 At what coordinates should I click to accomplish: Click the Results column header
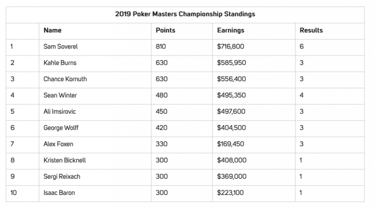[x=311, y=30]
